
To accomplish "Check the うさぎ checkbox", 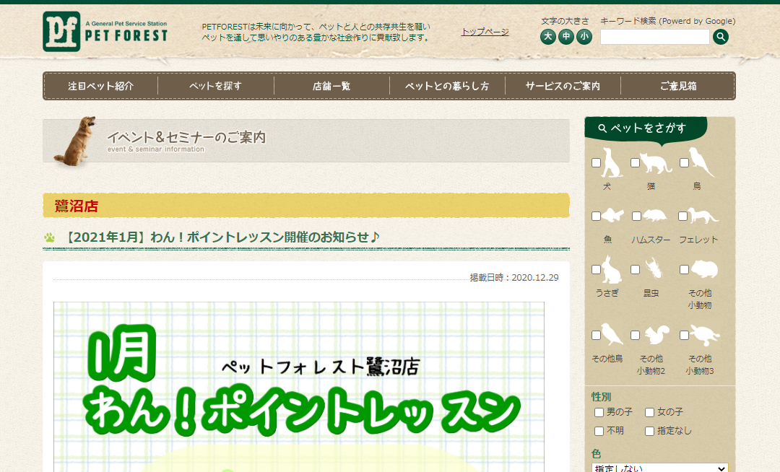I will click(x=596, y=269).
